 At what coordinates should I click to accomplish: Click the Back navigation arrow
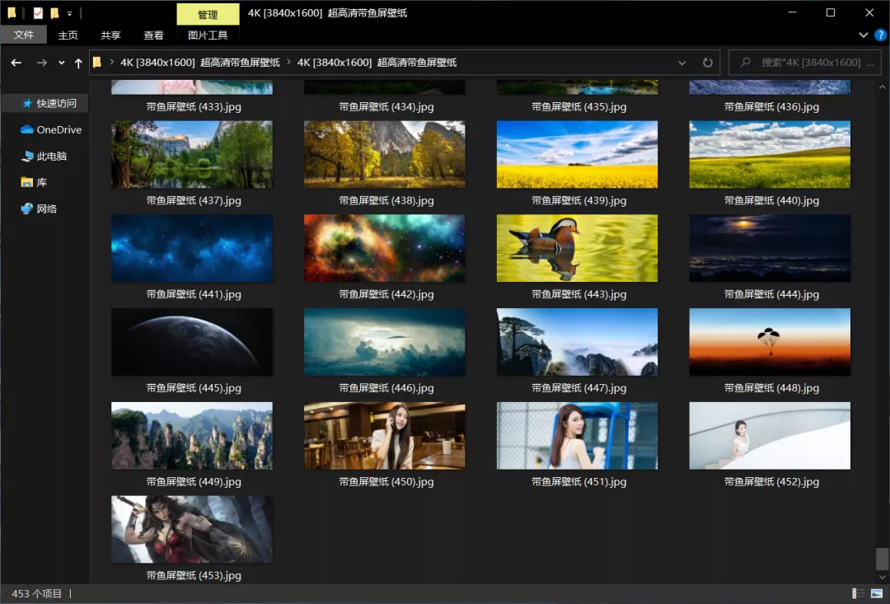tap(16, 63)
